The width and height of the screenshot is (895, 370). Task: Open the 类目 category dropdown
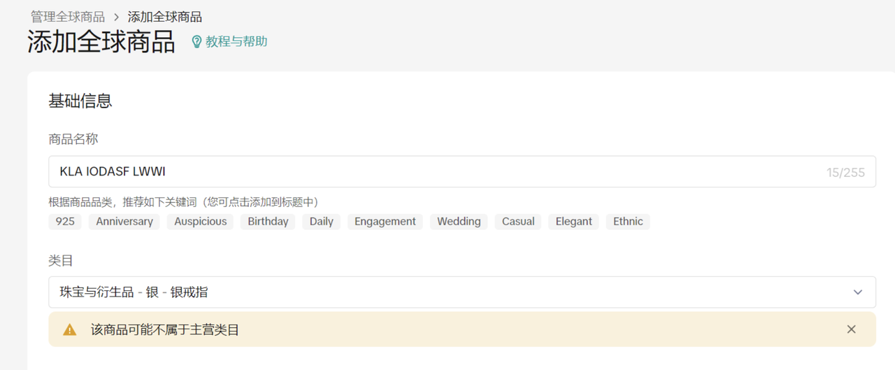pyautogui.click(x=462, y=292)
